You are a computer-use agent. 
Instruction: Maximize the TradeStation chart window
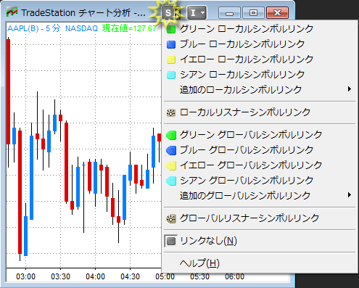click(253, 12)
